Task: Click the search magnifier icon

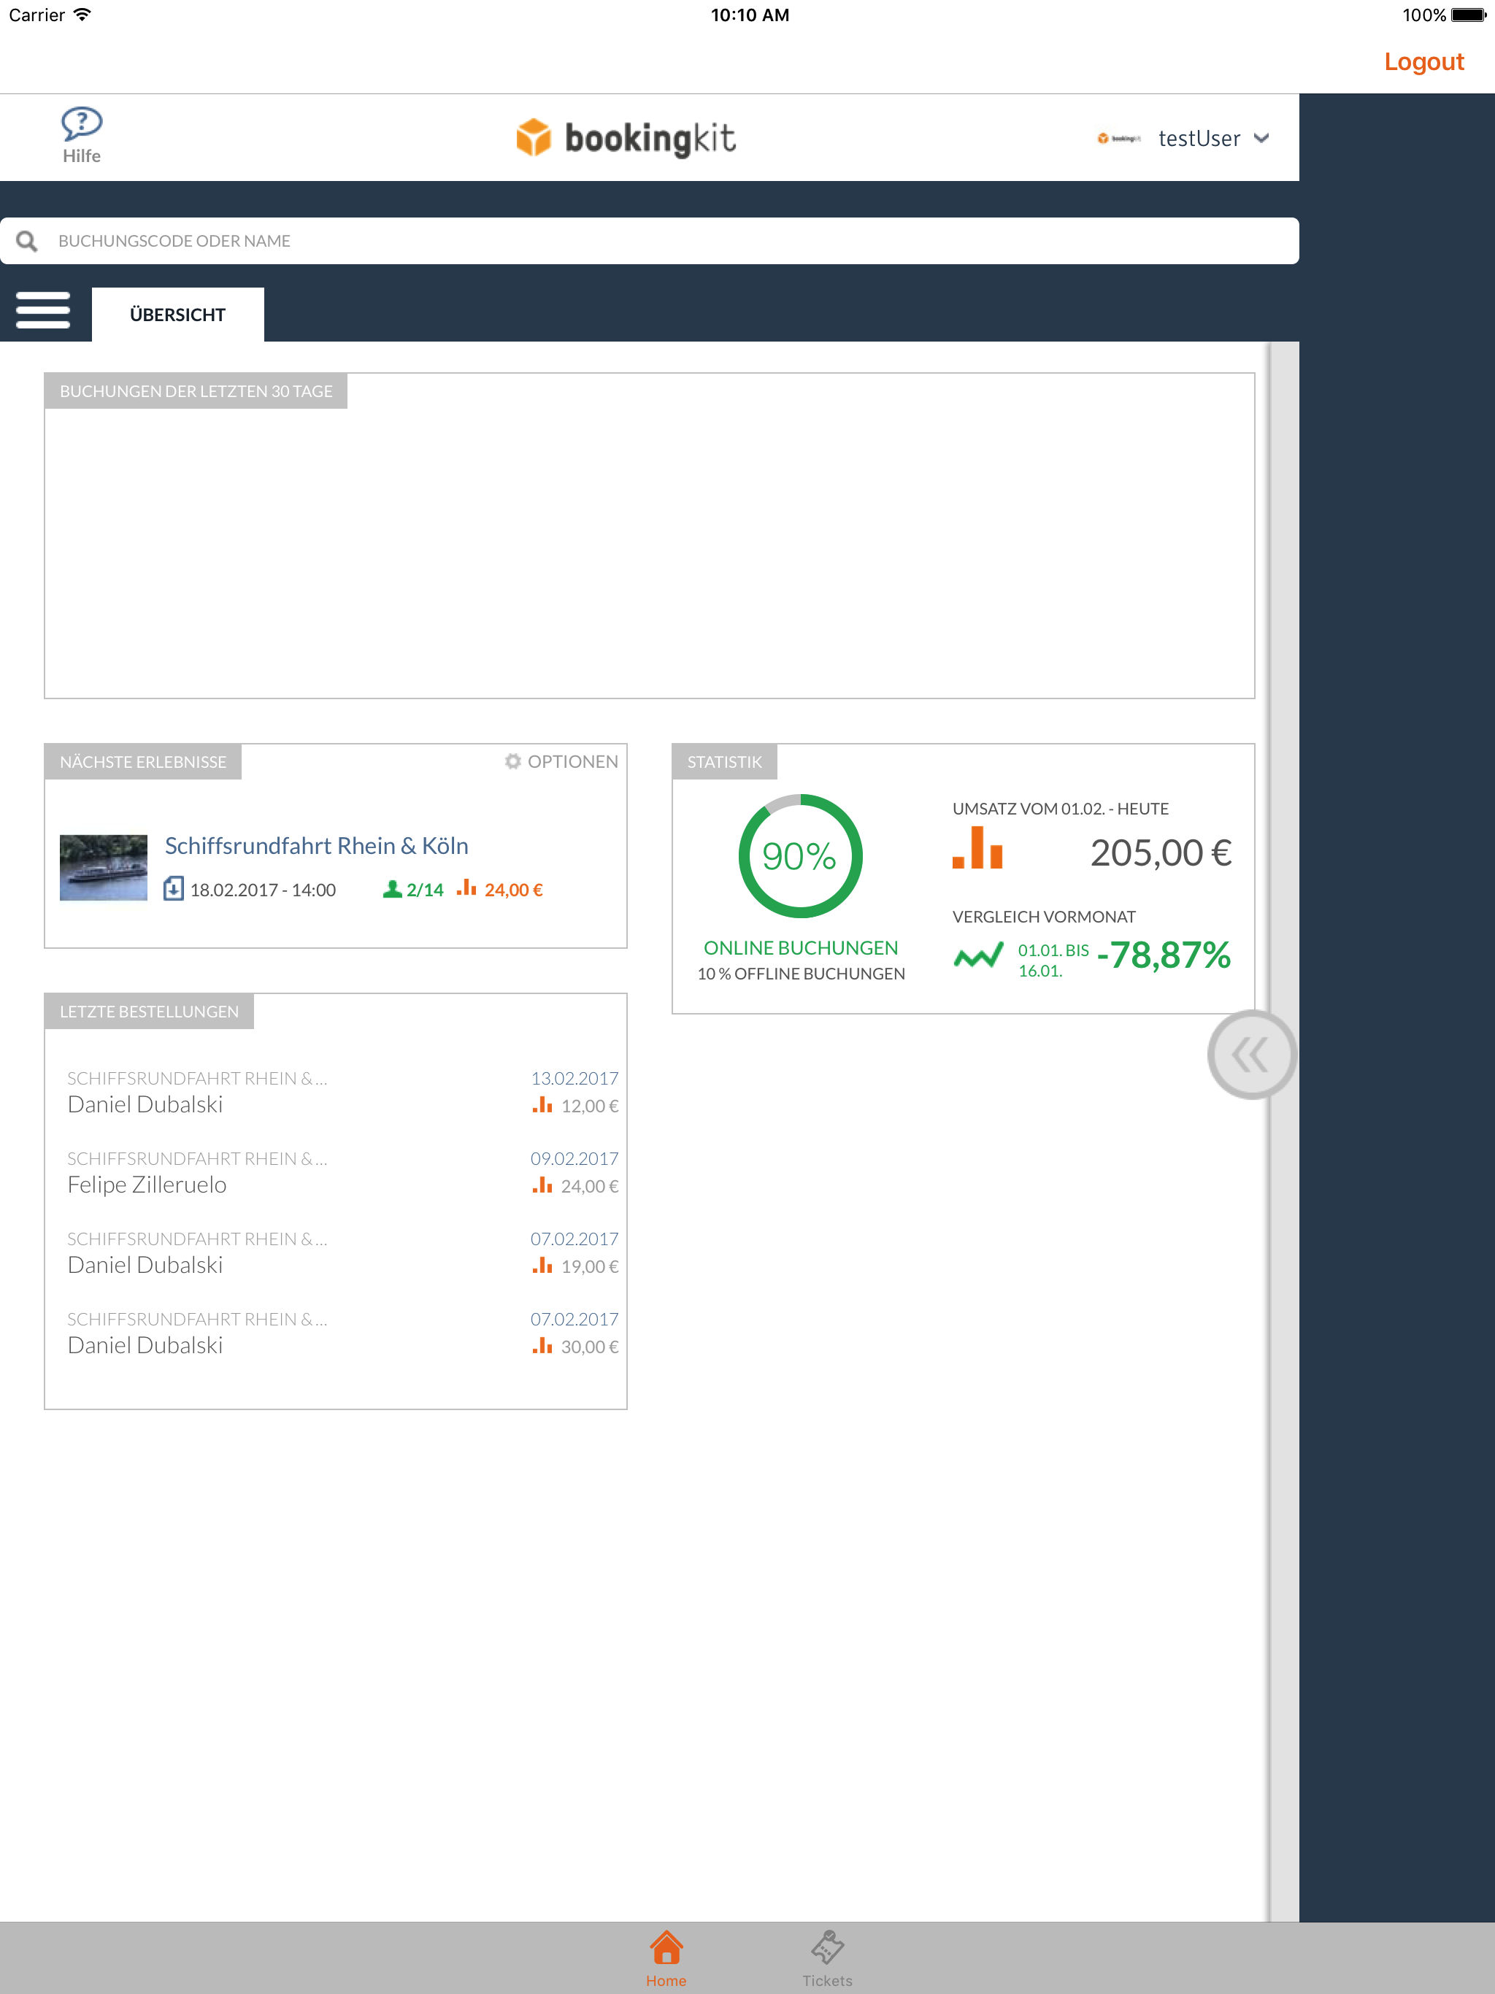Action: pyautogui.click(x=27, y=241)
